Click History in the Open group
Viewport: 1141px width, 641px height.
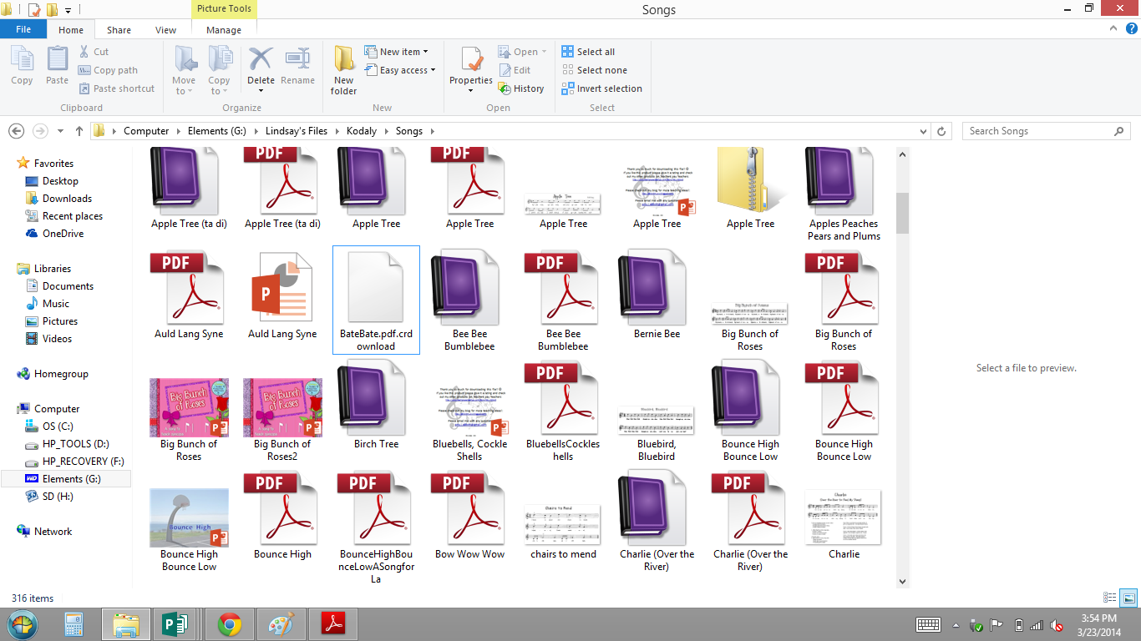[x=522, y=88]
